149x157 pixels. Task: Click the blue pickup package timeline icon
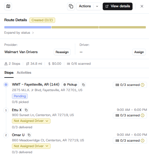(6, 85)
